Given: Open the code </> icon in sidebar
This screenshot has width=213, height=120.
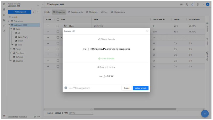Looking at the screenshot, I should point(4,26).
